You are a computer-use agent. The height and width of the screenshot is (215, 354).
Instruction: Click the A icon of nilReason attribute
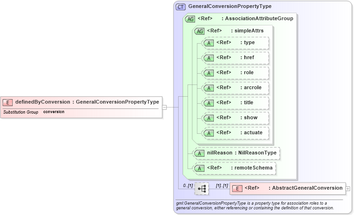[199, 154]
